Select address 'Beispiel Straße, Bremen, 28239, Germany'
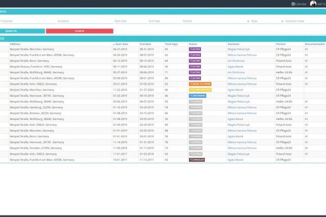This screenshot has width=326, height=217. click(35, 113)
